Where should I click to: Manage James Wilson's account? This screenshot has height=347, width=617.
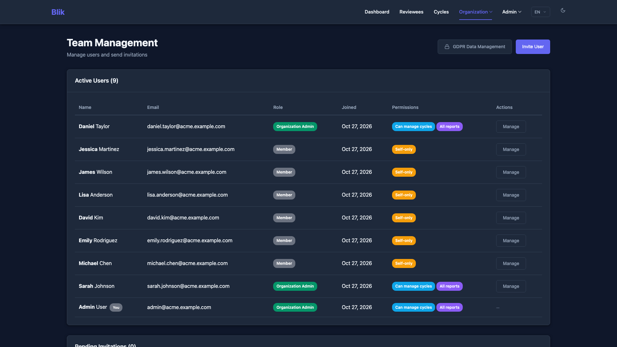click(511, 172)
